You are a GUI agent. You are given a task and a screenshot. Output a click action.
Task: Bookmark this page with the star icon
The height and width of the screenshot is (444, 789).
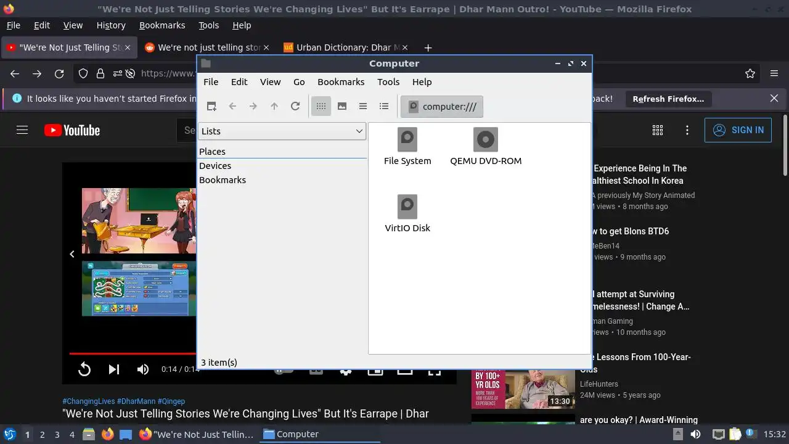(750, 73)
